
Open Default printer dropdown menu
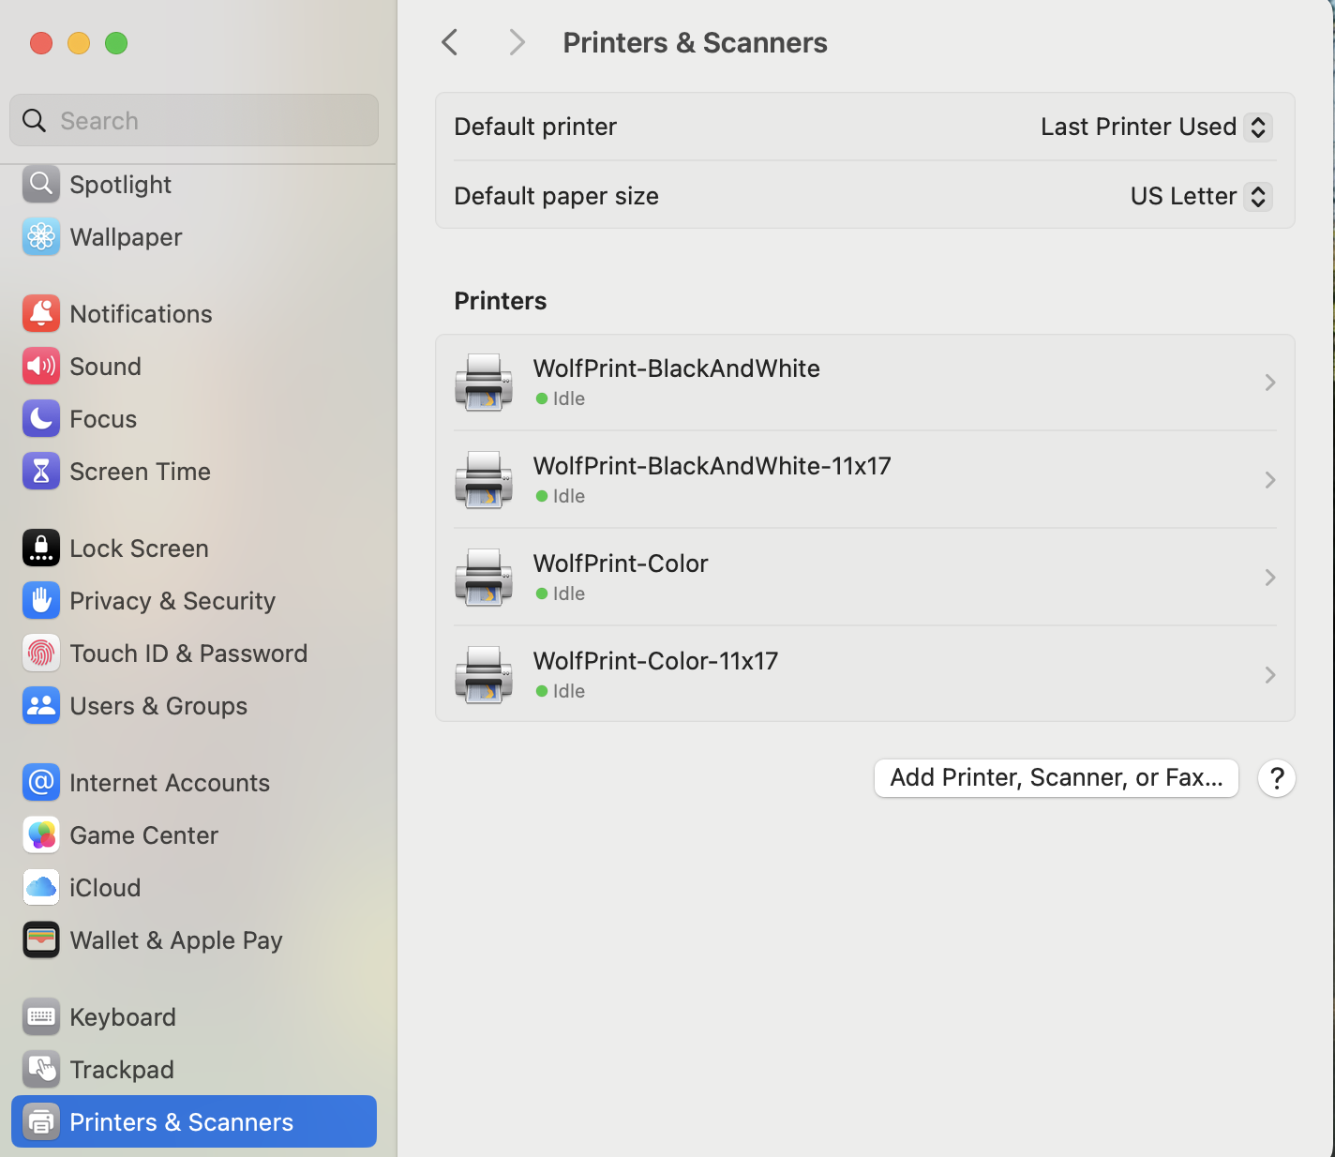[1155, 127]
